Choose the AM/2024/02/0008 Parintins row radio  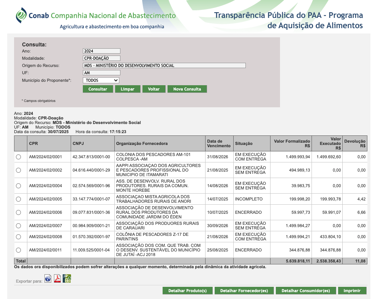tap(19, 237)
